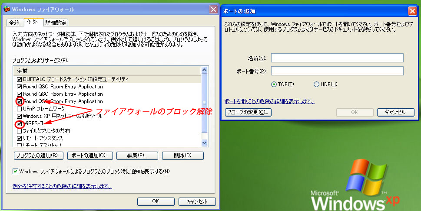Viewport: 421px width, 211px height.
Task: Click the ポート番号 input field
Action: (337, 71)
